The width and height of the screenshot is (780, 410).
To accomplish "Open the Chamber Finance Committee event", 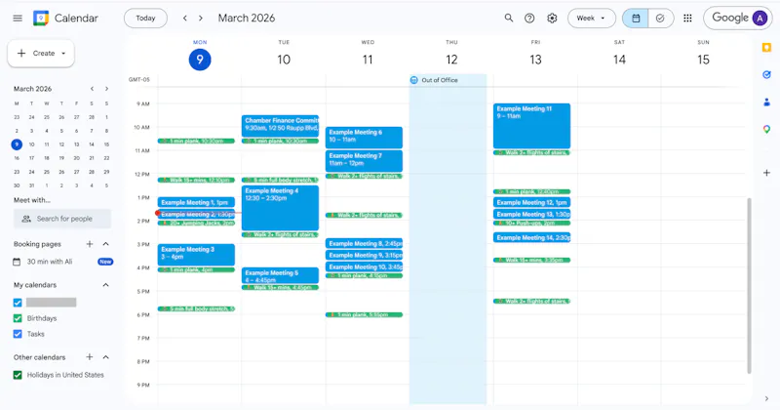I will click(280, 126).
